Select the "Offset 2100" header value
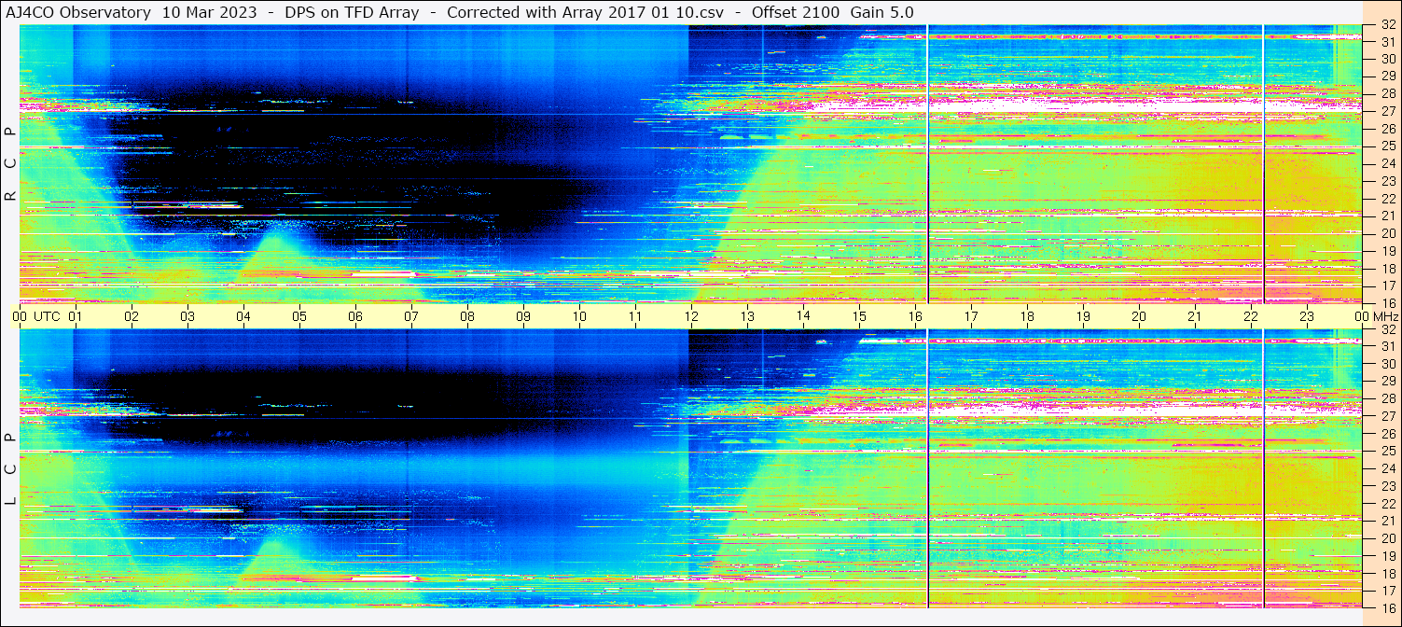Image resolution: width=1402 pixels, height=627 pixels. (x=797, y=12)
